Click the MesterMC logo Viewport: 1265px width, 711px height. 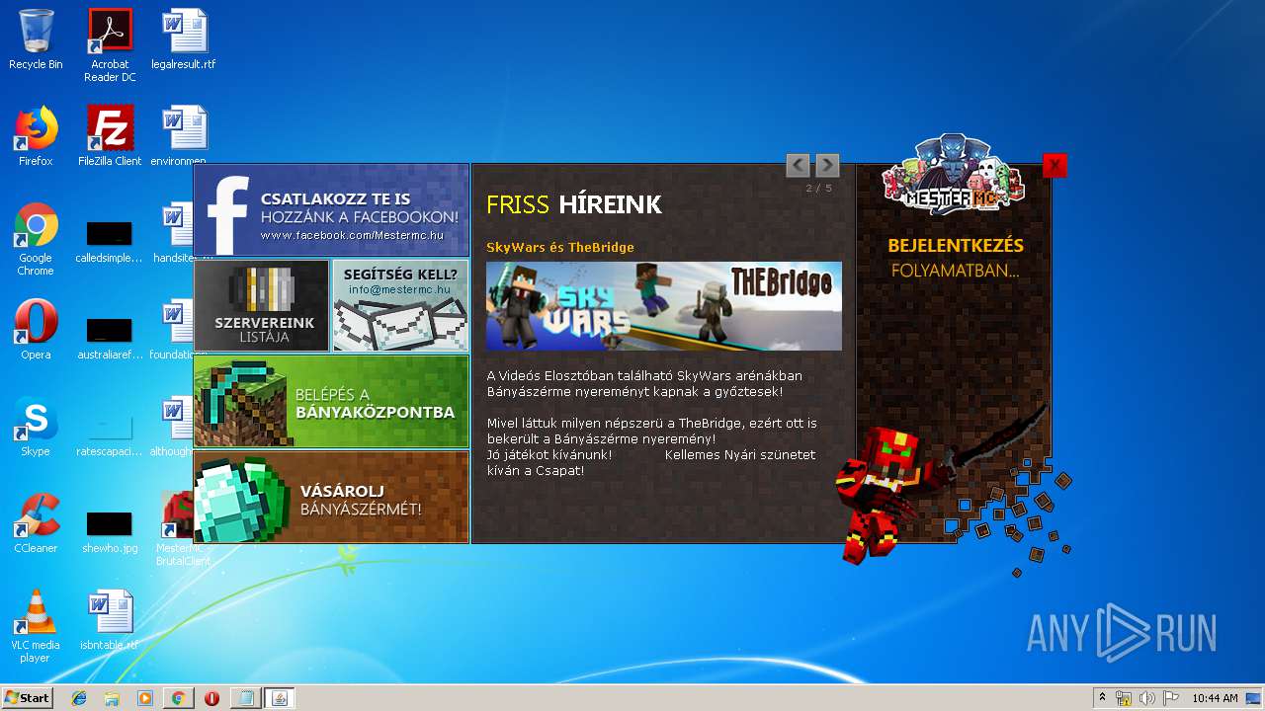coord(954,176)
